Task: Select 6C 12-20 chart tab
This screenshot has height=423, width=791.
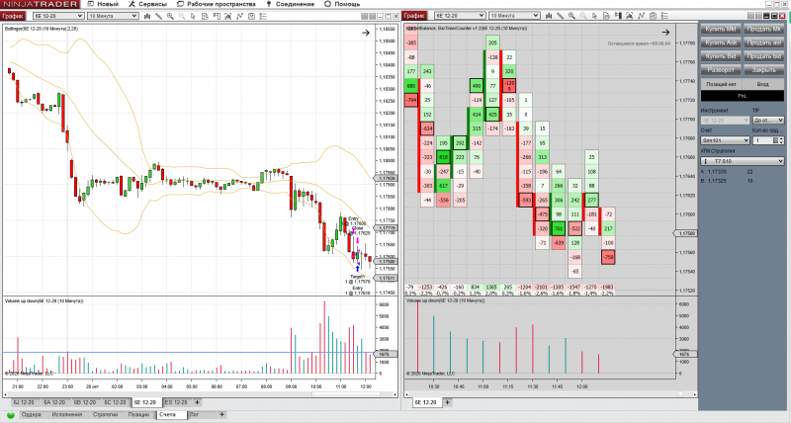Action: (x=115, y=402)
